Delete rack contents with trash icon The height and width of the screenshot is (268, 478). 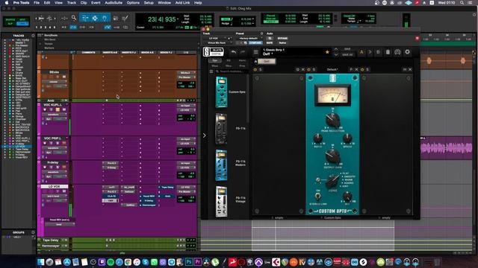click(388, 52)
